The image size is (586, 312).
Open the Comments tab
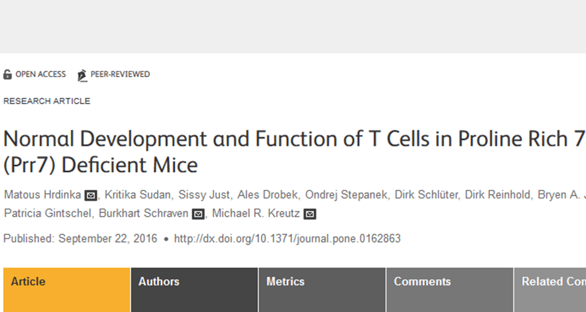[423, 282]
